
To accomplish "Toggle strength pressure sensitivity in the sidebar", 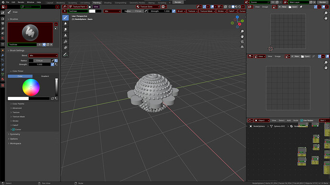I will click(x=53, y=64).
